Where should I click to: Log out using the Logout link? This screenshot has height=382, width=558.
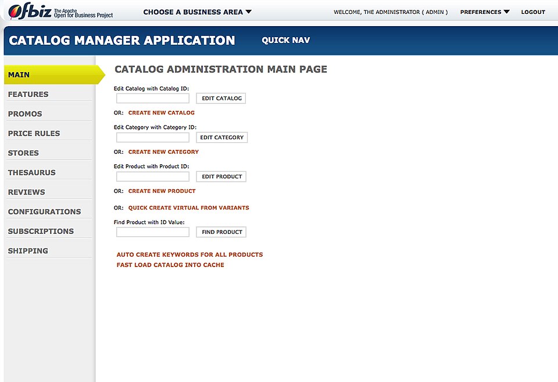tap(533, 12)
